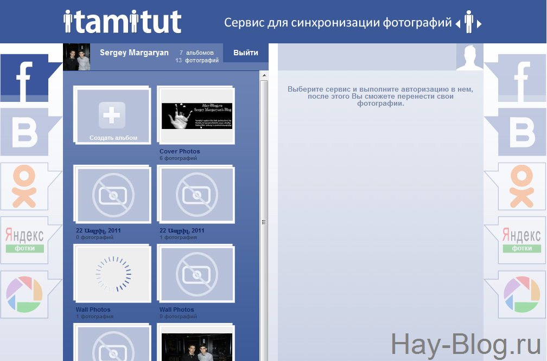Log out with the Выйти button
Viewport: 547px width, 361px height.
coord(246,53)
